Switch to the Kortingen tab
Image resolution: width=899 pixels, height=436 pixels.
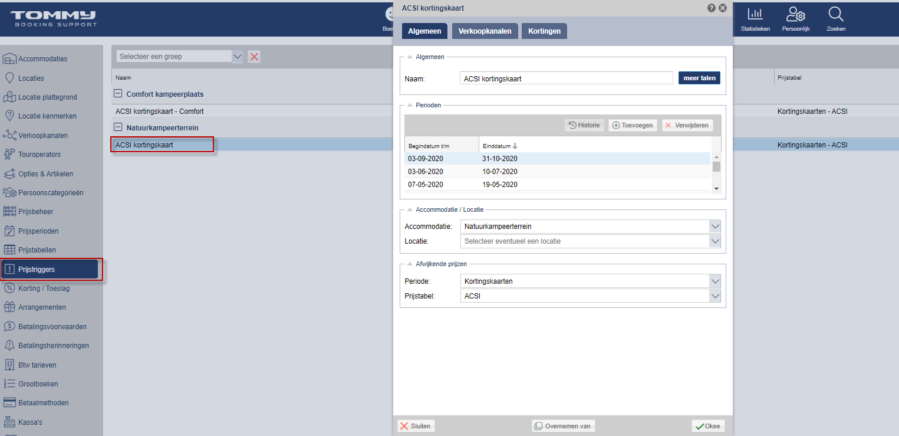(x=544, y=31)
